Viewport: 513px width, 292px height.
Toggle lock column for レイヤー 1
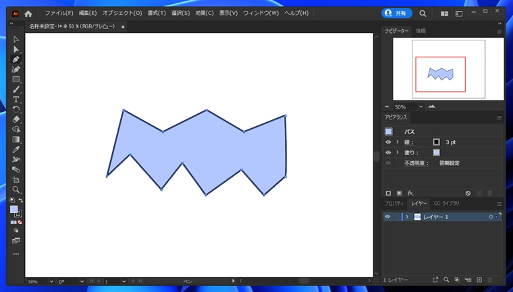point(396,216)
